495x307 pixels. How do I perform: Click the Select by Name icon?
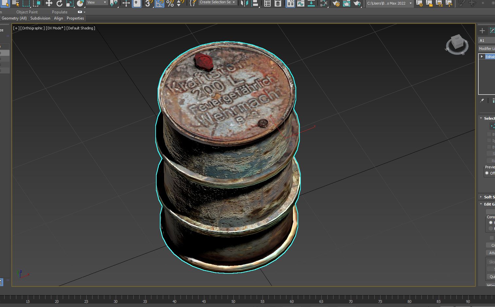point(15,3)
